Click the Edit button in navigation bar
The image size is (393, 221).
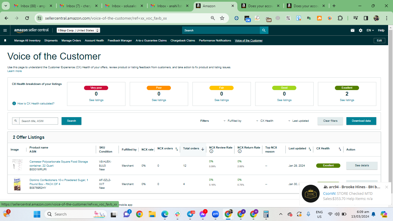tap(379, 41)
